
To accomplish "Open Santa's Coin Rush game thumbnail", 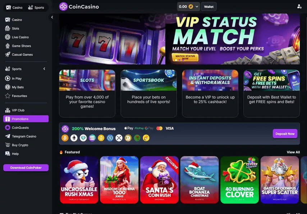I will [x=159, y=180].
